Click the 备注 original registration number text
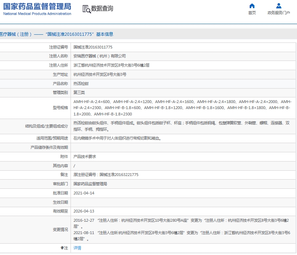The image size is (297, 255). (106, 175)
